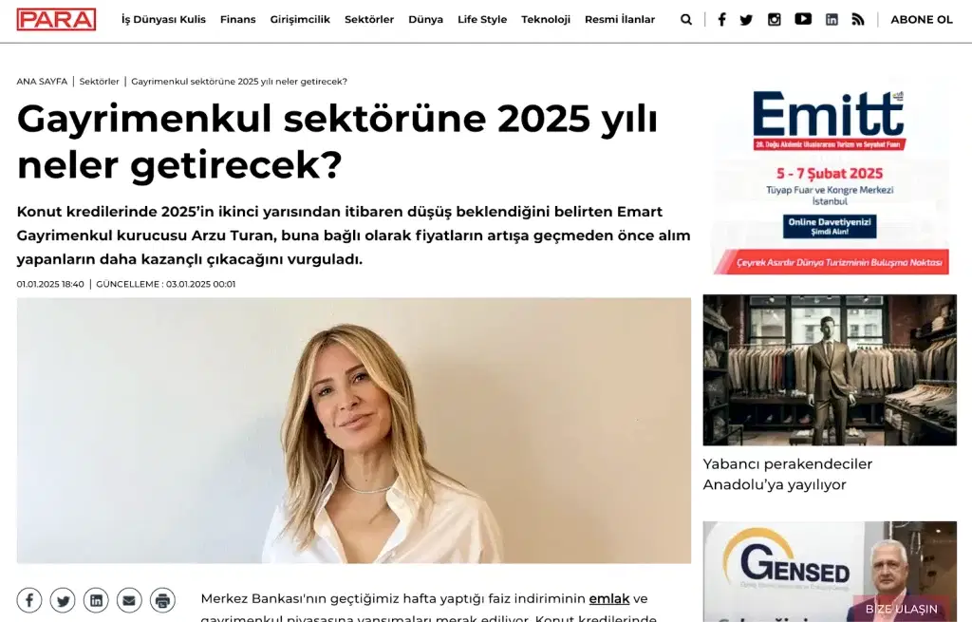Open the Twitter icon in header
Image resolution: width=972 pixels, height=622 pixels.
[x=746, y=20]
